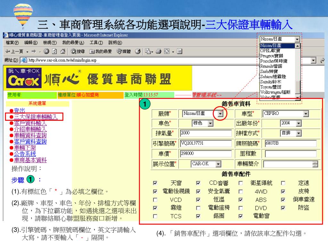Open 客戶資料輸入 link
This screenshot has height=246, width=328.
(x=30, y=123)
